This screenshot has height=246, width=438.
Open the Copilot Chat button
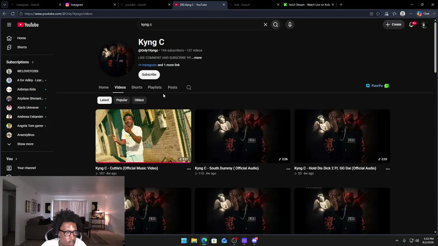[423, 14]
